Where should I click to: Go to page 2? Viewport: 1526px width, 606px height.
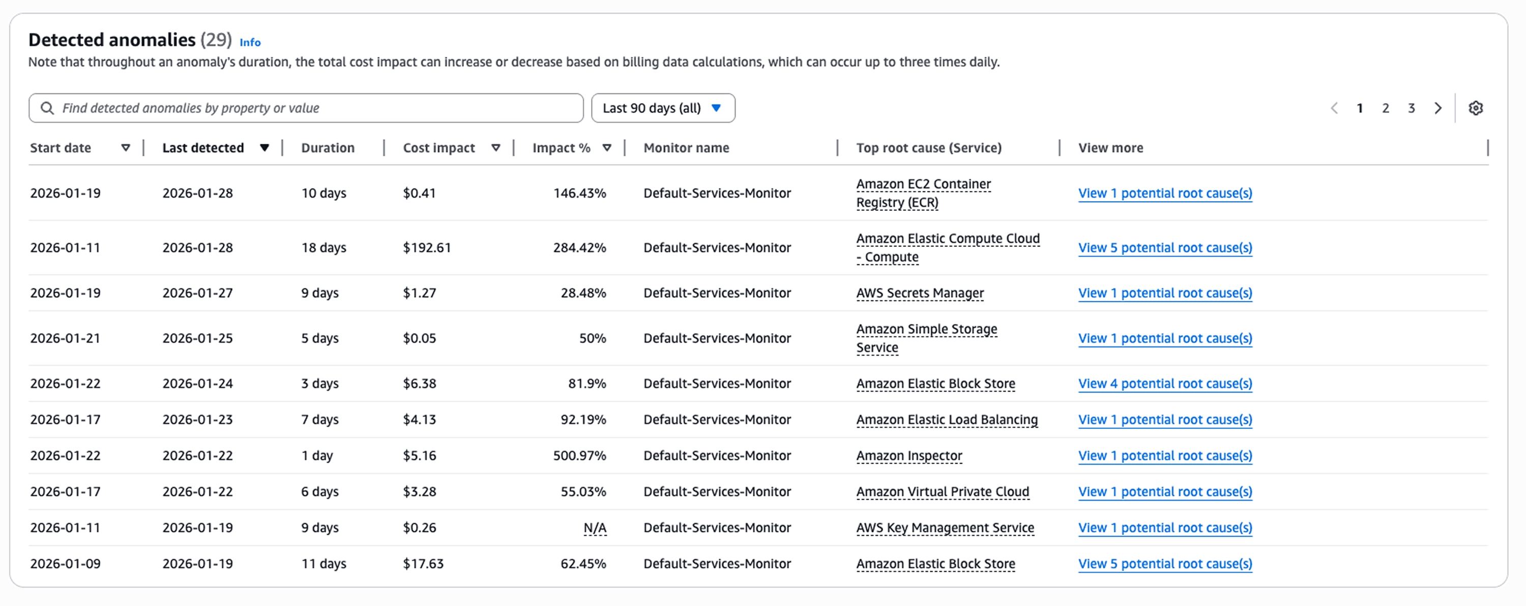point(1386,108)
